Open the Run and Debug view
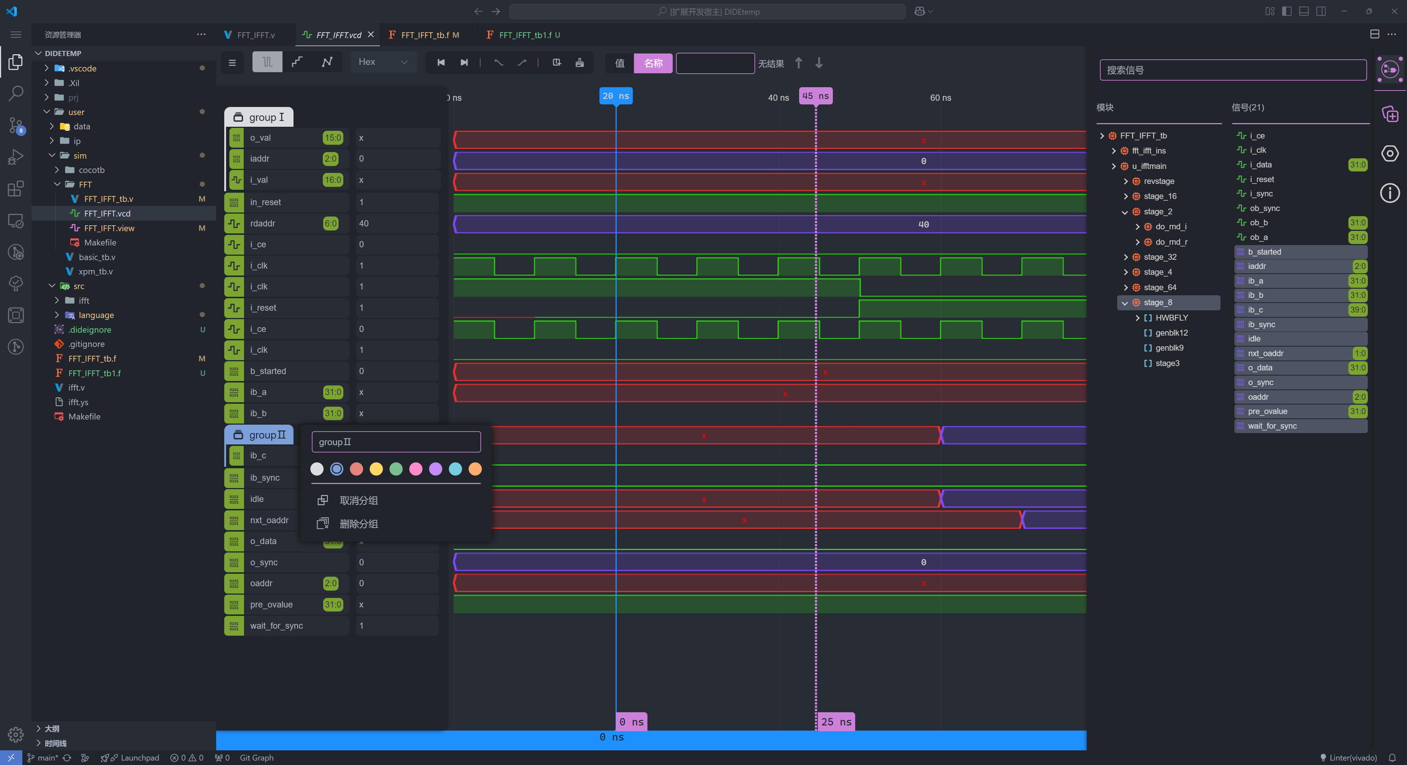This screenshot has height=765, width=1407. pos(16,157)
